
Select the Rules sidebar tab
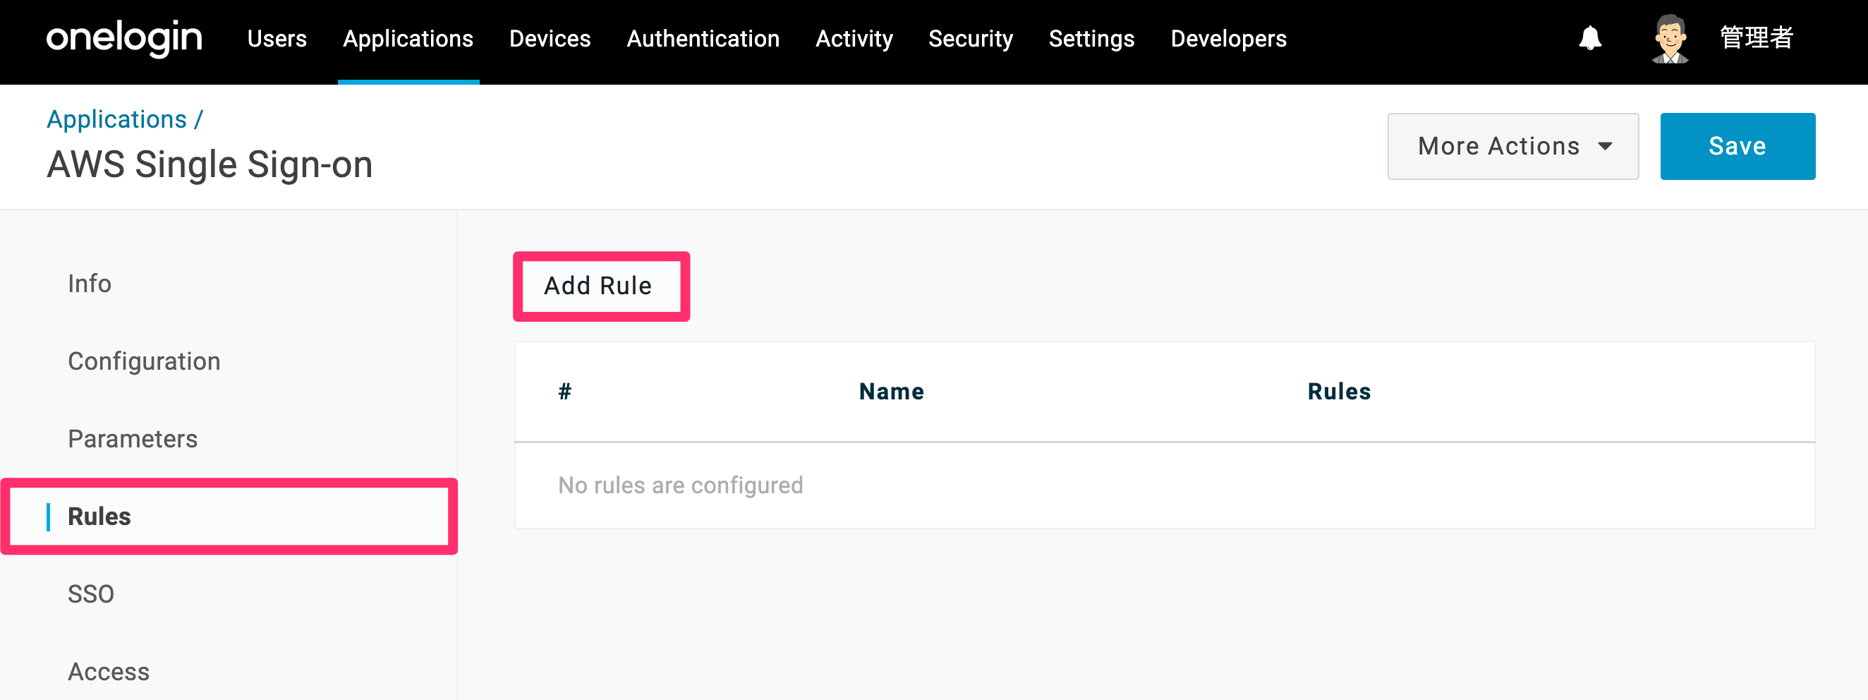click(229, 517)
